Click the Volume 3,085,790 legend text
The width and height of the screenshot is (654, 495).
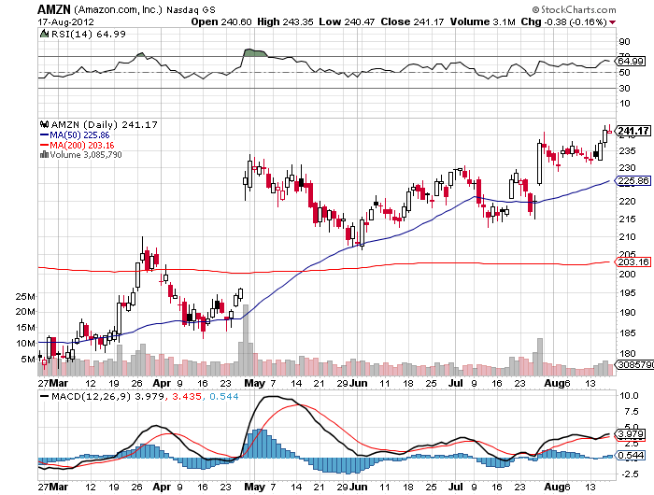[86, 155]
